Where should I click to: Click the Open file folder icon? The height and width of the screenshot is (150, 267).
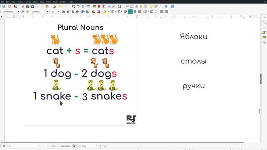tap(10, 6)
